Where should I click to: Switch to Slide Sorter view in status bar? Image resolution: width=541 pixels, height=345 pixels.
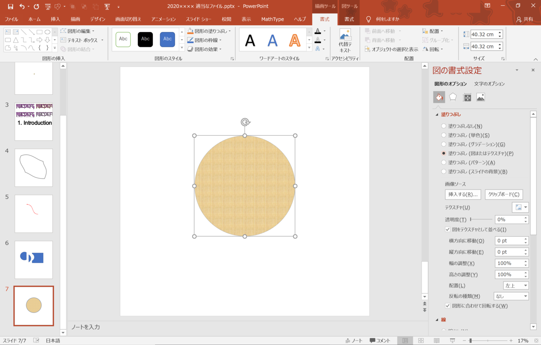(x=421, y=340)
